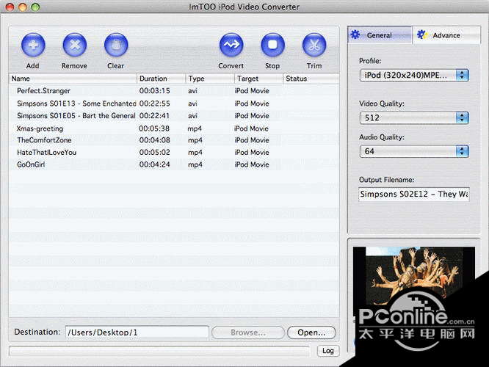The height and width of the screenshot is (367, 489).
Task: Click the Open... button
Action: click(311, 333)
